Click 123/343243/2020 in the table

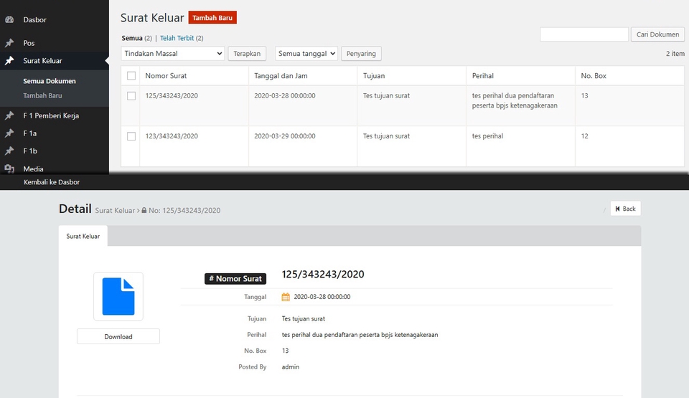172,136
